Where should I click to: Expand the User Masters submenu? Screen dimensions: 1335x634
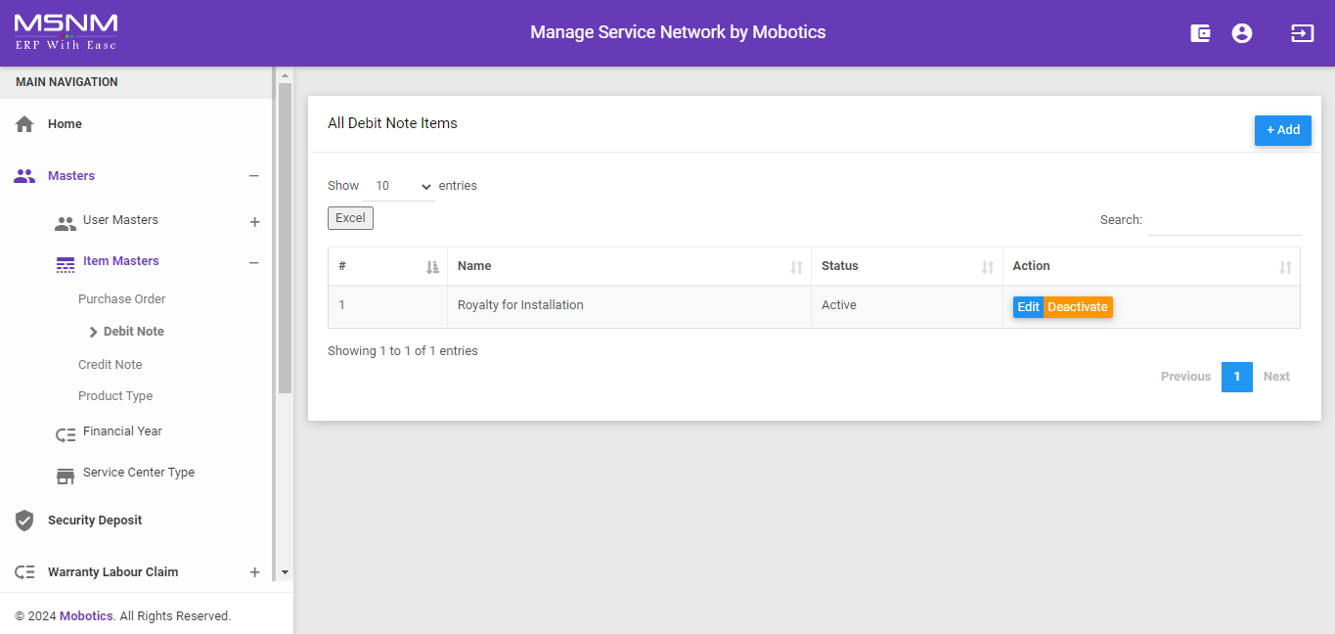point(254,222)
